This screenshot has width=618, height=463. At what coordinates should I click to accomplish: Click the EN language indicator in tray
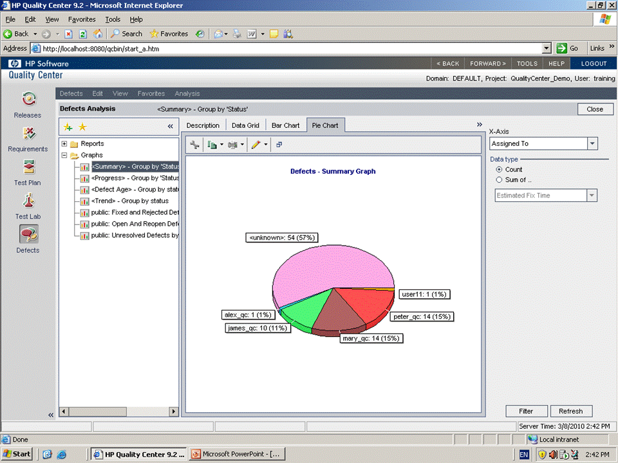point(524,455)
